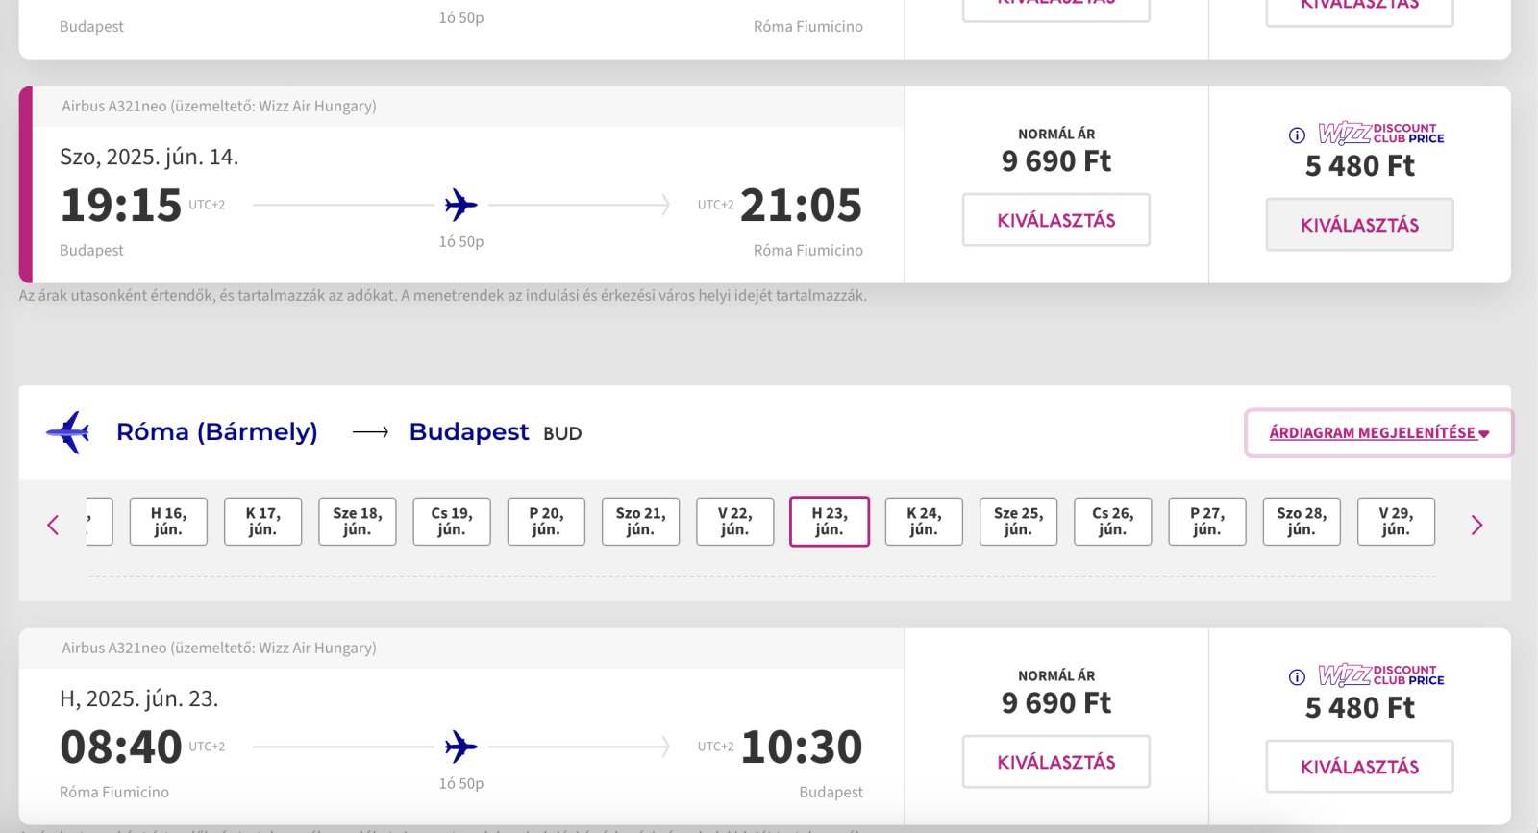Select the V 22, jún. date tab

click(x=735, y=522)
